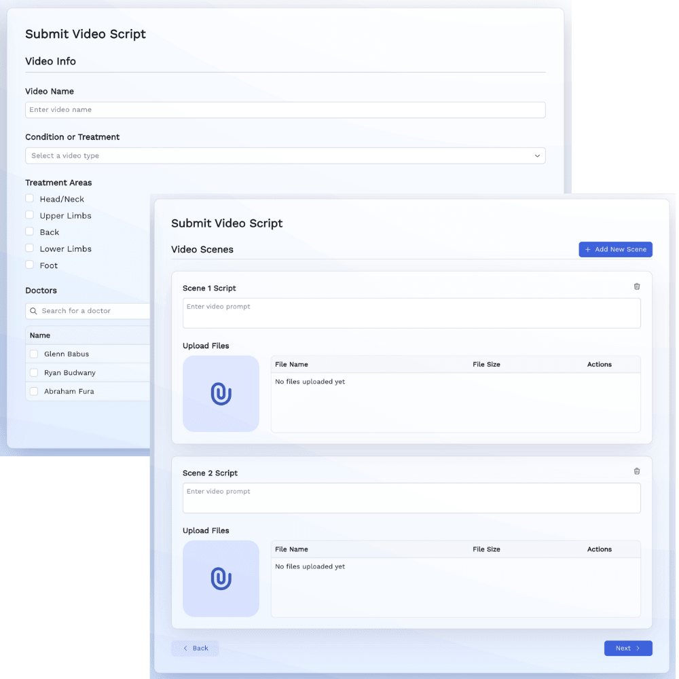
Task: Go to the Next step
Action: (x=628, y=648)
